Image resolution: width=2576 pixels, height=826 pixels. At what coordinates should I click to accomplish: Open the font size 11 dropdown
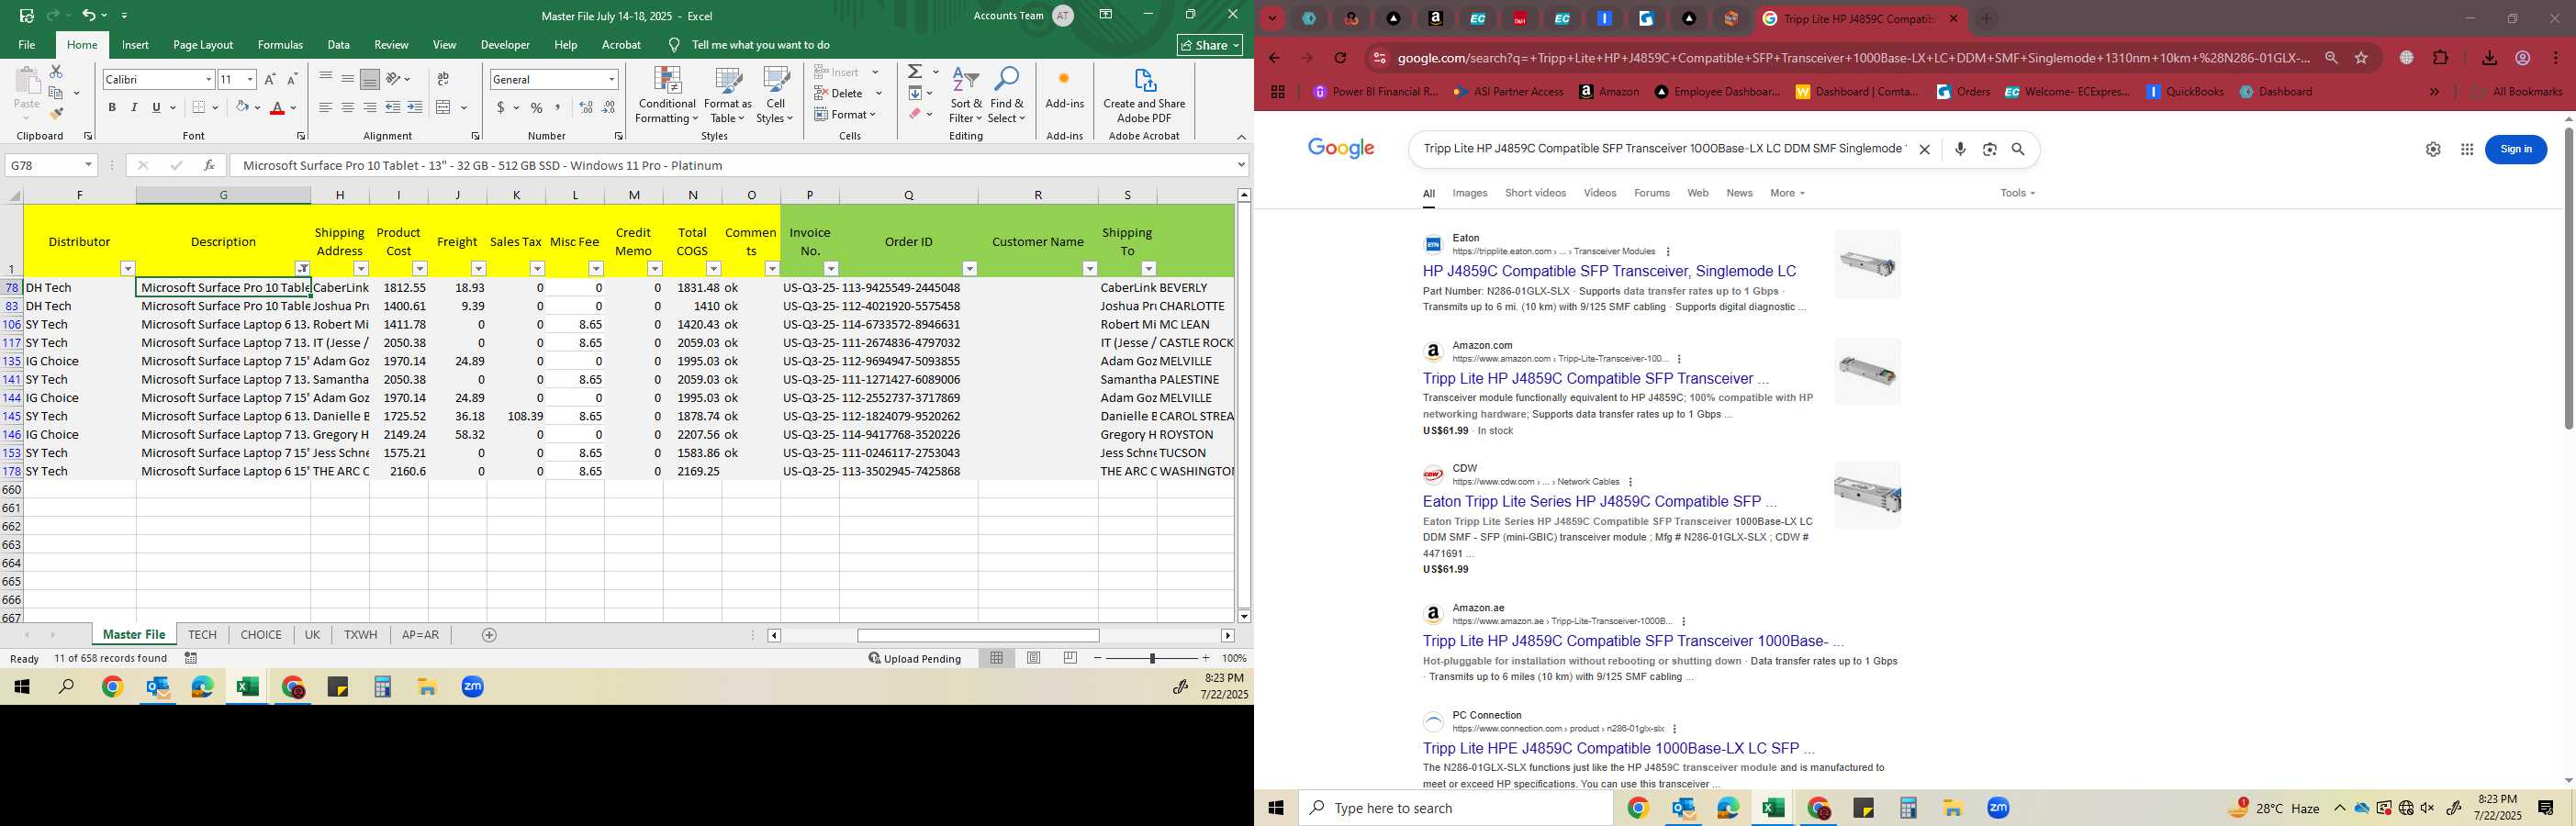250,79
